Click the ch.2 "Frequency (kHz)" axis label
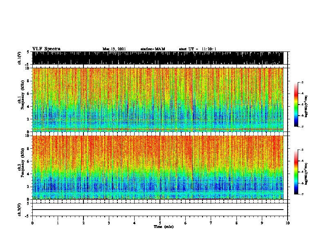The height and width of the screenshot is (250, 324). point(22,163)
